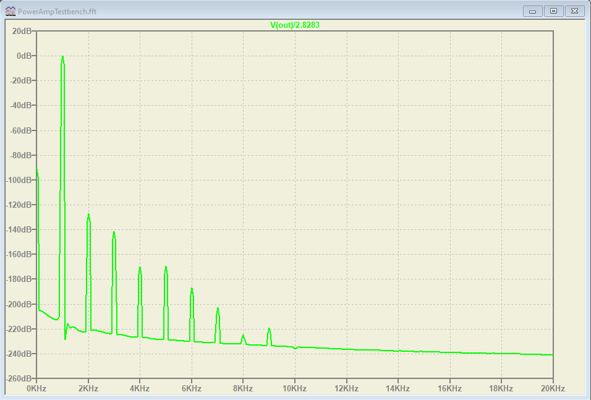This screenshot has width=591, height=400.
Task: Click the -60dB vertical axis label
Action: click(x=21, y=130)
